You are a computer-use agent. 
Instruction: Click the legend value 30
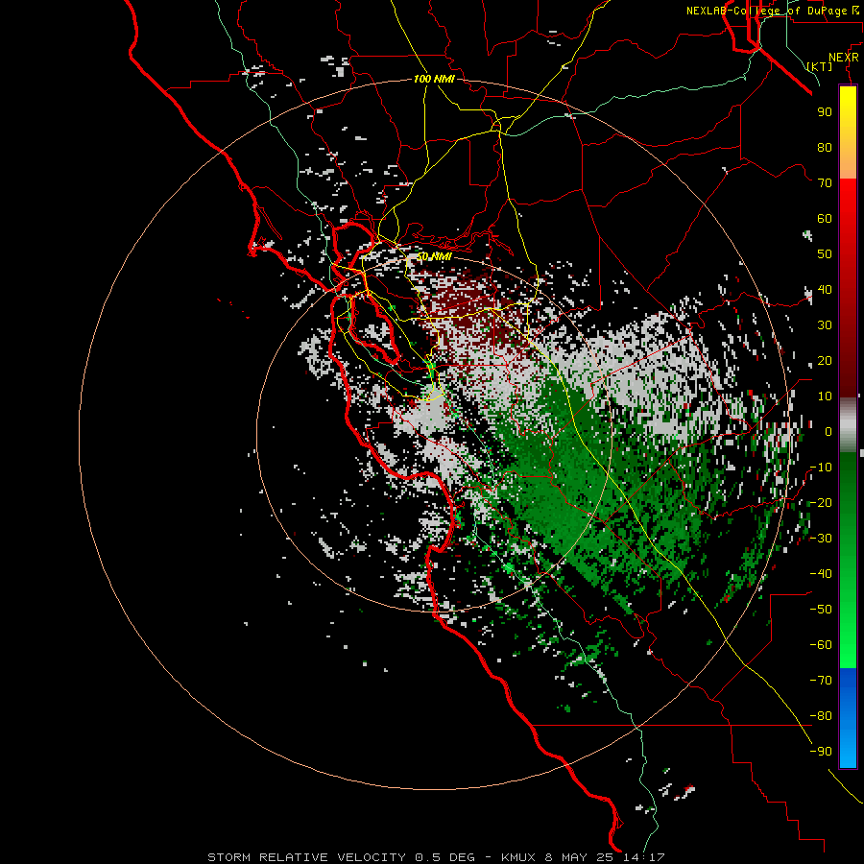click(x=825, y=325)
